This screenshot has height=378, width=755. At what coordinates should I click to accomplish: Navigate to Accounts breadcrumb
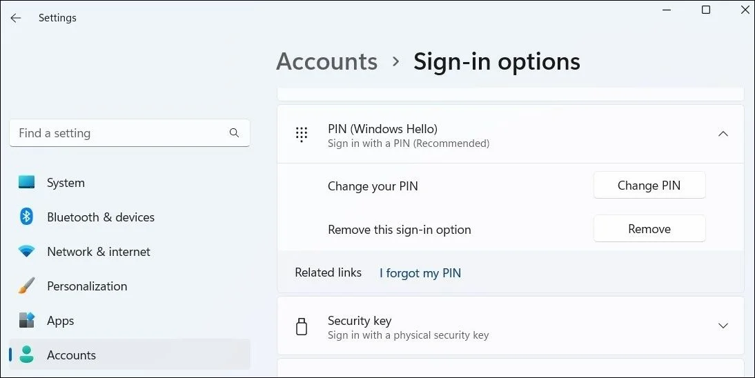[x=326, y=61]
